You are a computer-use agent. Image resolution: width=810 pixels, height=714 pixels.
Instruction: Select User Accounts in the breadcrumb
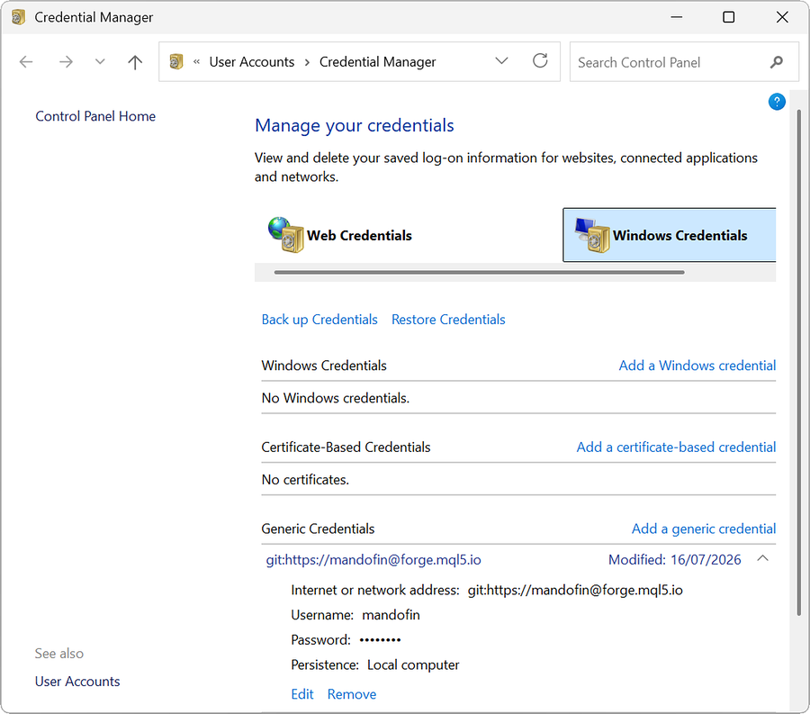(252, 62)
